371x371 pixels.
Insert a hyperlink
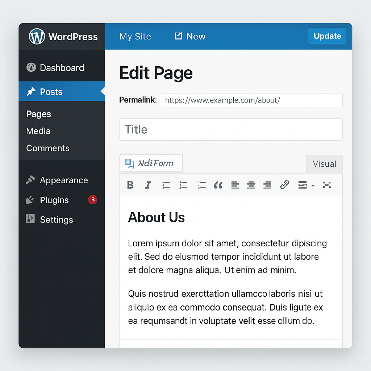[x=285, y=184]
